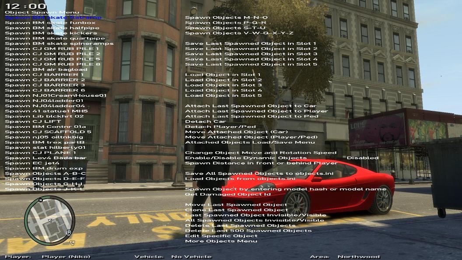Load Objects from objects.ini
The height and width of the screenshot is (260, 462).
click(x=240, y=179)
